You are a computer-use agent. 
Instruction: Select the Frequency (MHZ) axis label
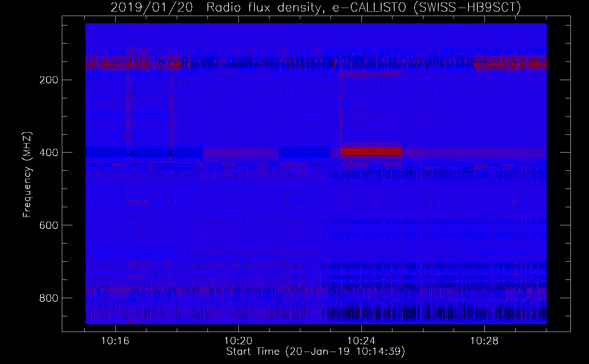pyautogui.click(x=27, y=174)
